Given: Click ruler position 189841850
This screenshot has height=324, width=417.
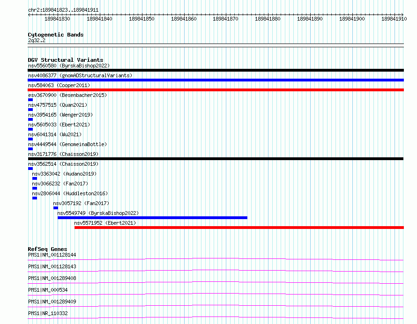Looking at the screenshot, I should pos(141,19).
